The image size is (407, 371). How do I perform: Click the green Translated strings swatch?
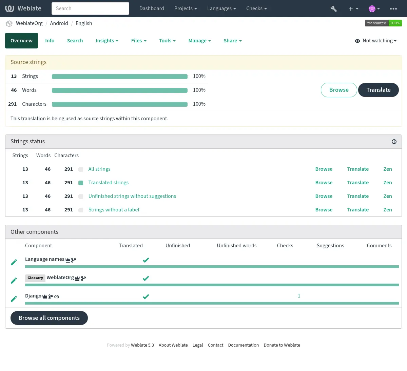point(81,183)
